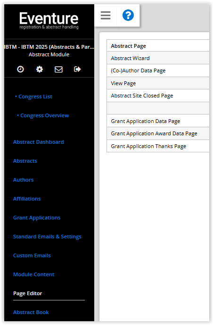This screenshot has width=213, height=325.
Task: Click the envelope mail icon
Action: click(58, 69)
